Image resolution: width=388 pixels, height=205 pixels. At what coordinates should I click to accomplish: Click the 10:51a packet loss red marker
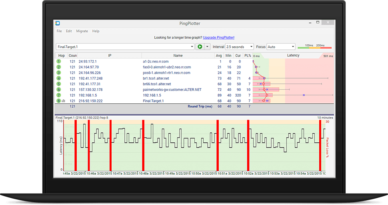[218, 145]
